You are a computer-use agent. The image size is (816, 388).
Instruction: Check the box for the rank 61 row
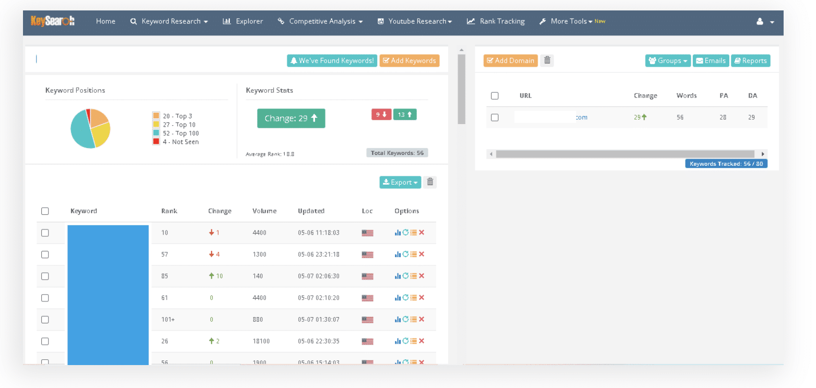(45, 298)
